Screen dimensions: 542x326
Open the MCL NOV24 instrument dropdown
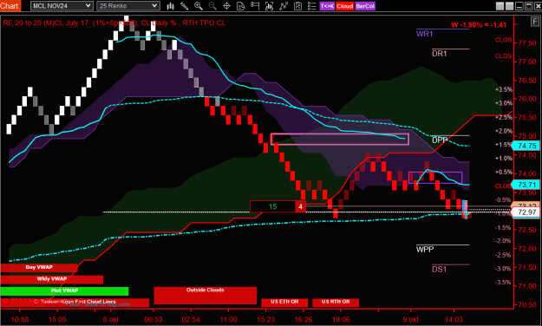coord(62,6)
